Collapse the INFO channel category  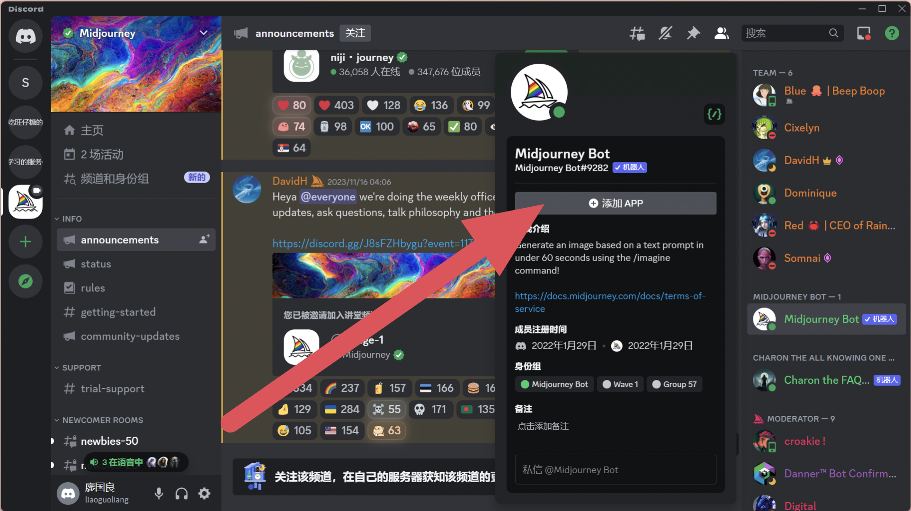coord(71,219)
